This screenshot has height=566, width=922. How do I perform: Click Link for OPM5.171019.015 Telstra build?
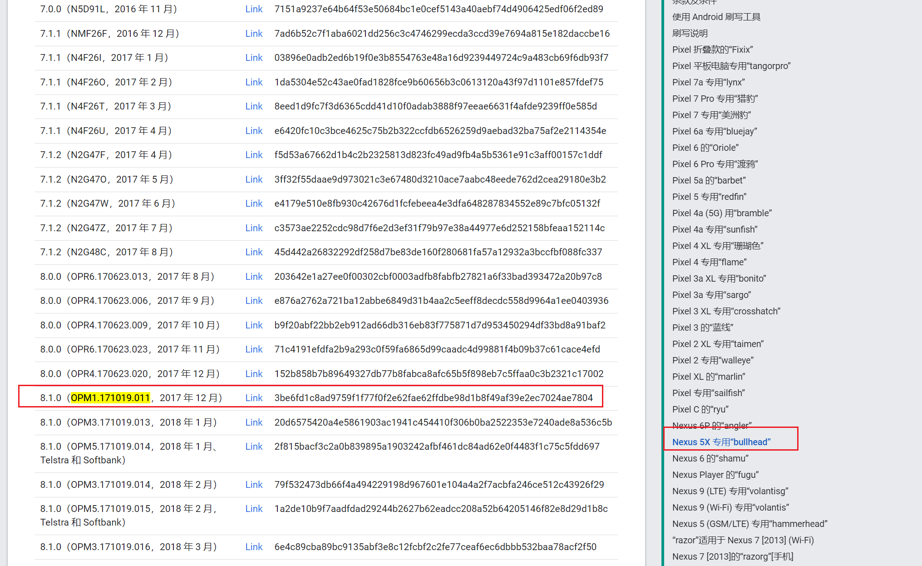tap(254, 509)
